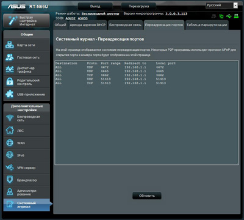Image resolution: width=244 pixels, height=220 pixels.
Task: Open IPv6 settings icon
Action: click(x=10, y=155)
